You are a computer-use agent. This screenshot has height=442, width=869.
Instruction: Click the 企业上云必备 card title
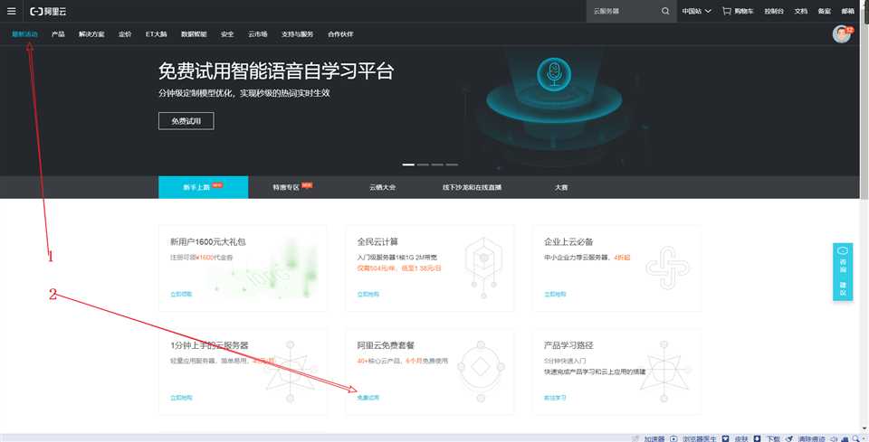click(568, 241)
